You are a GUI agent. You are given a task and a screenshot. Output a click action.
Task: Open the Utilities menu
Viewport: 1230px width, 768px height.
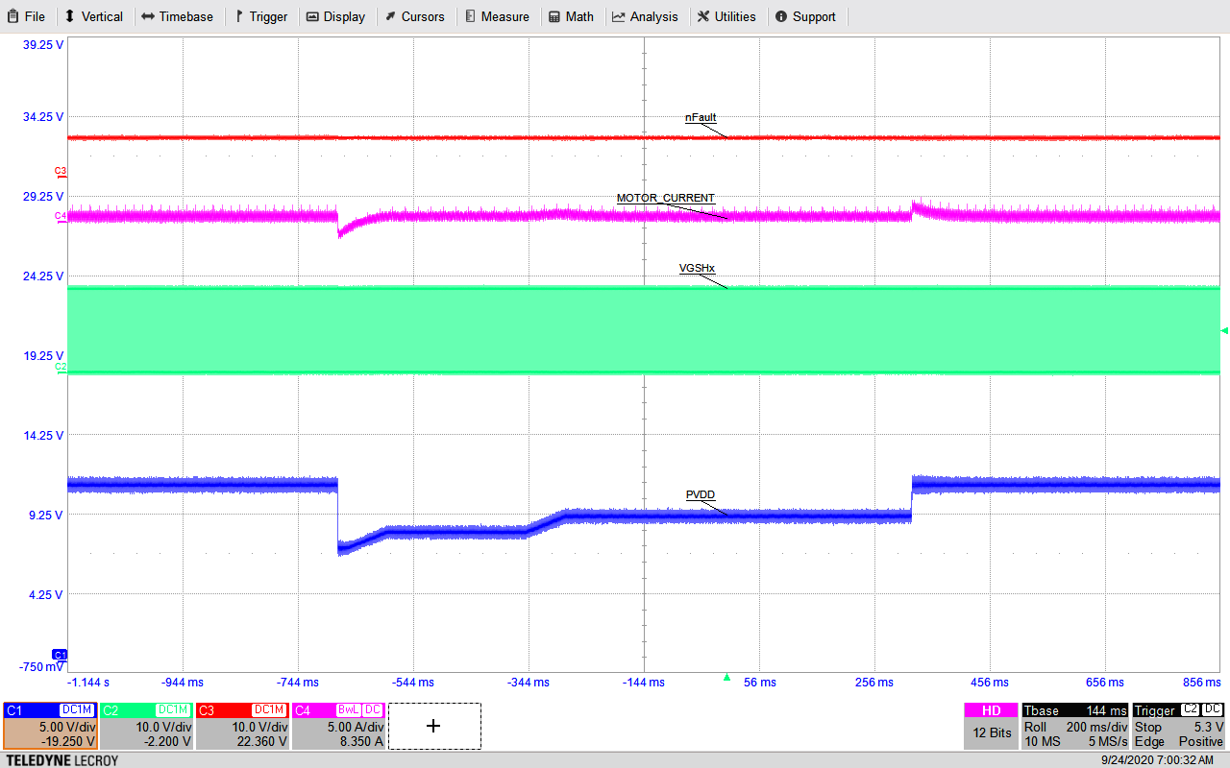pyautogui.click(x=726, y=16)
